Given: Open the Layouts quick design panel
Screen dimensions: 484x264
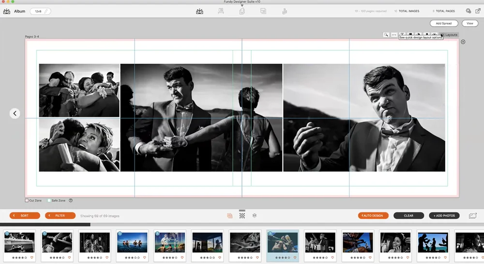Looking at the screenshot, I should [x=450, y=35].
